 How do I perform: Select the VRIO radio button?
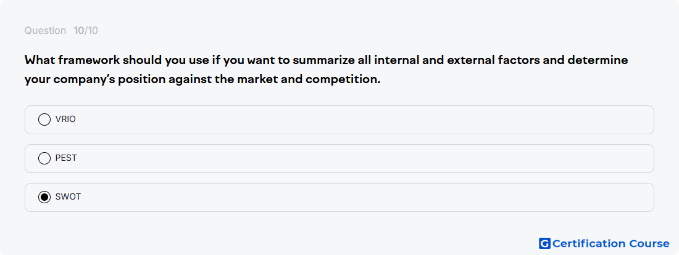pos(44,119)
